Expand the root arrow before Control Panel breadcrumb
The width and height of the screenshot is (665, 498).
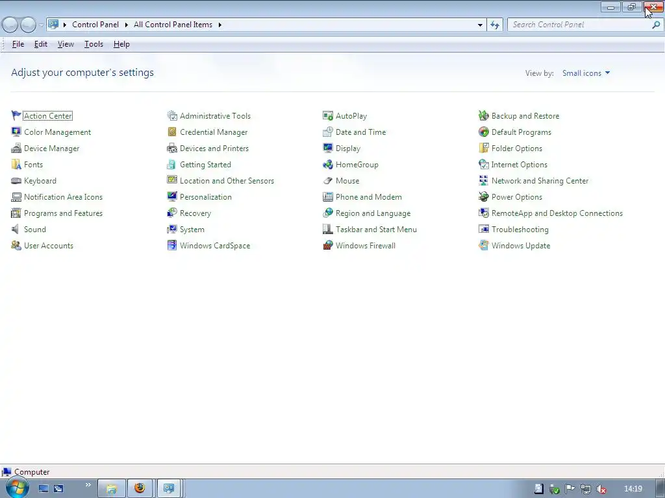click(65, 25)
